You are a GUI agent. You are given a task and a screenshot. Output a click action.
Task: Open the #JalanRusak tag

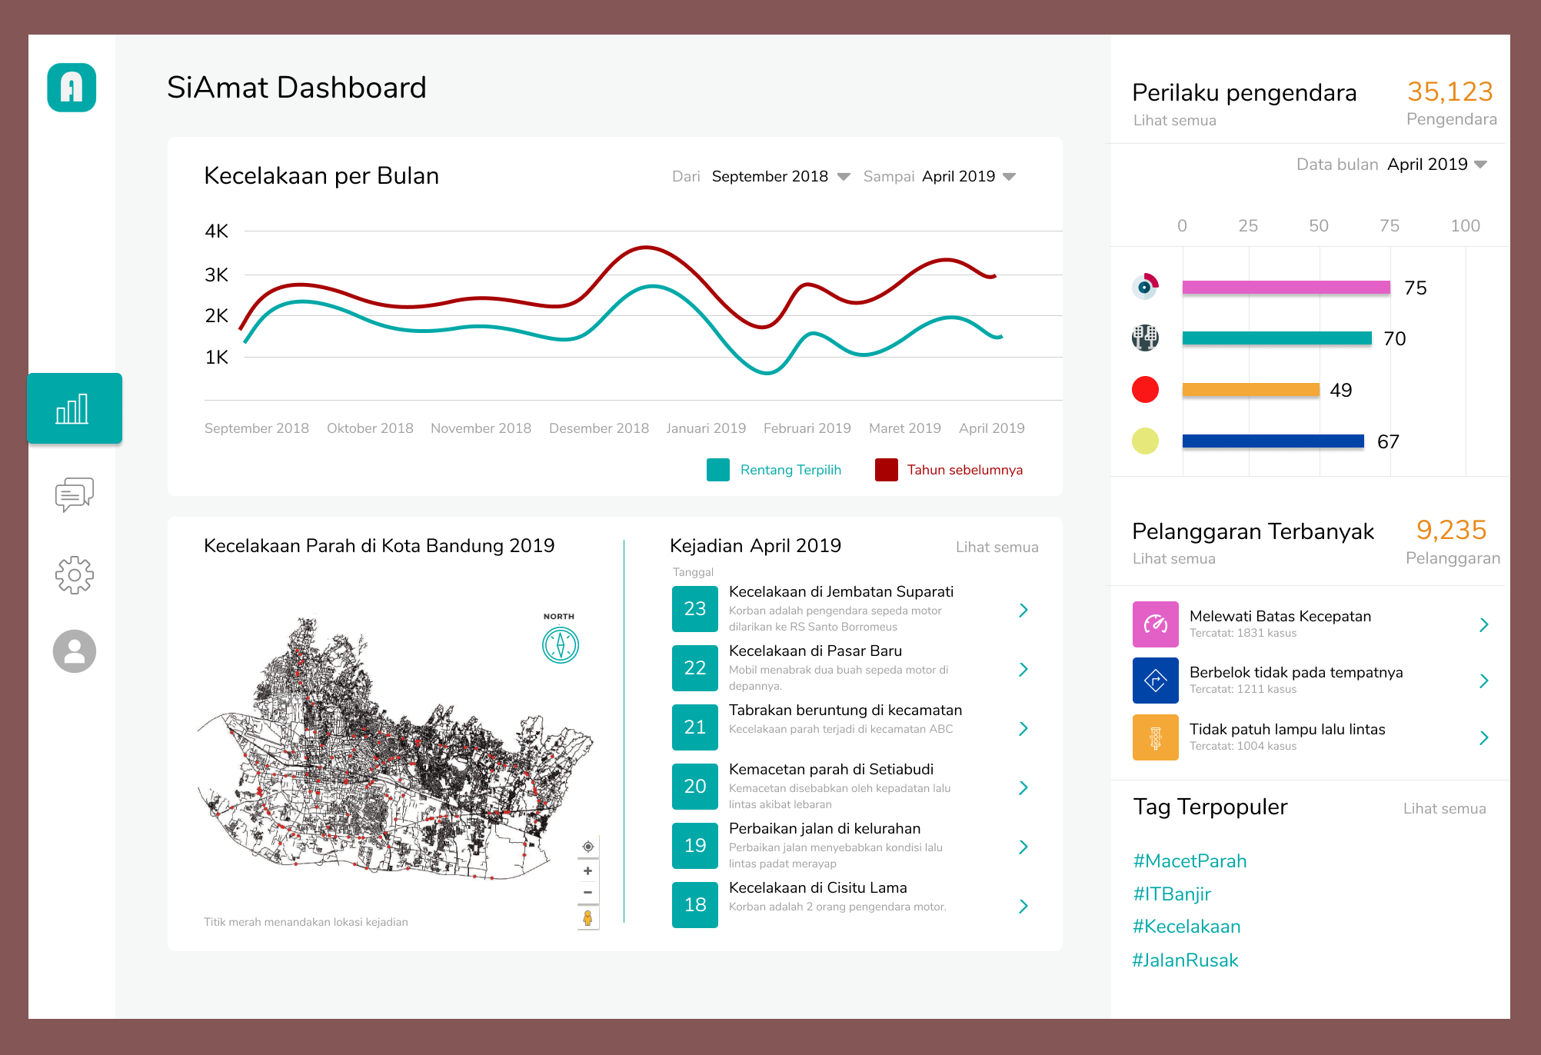click(x=1185, y=960)
